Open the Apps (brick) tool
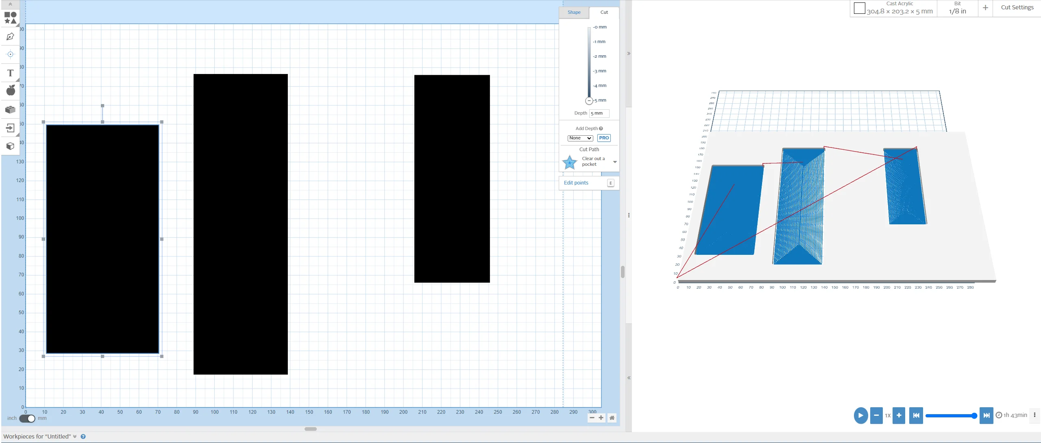 pyautogui.click(x=10, y=109)
